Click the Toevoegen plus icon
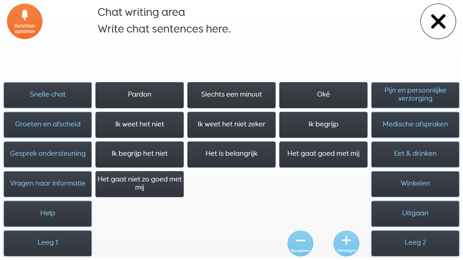 point(346,243)
